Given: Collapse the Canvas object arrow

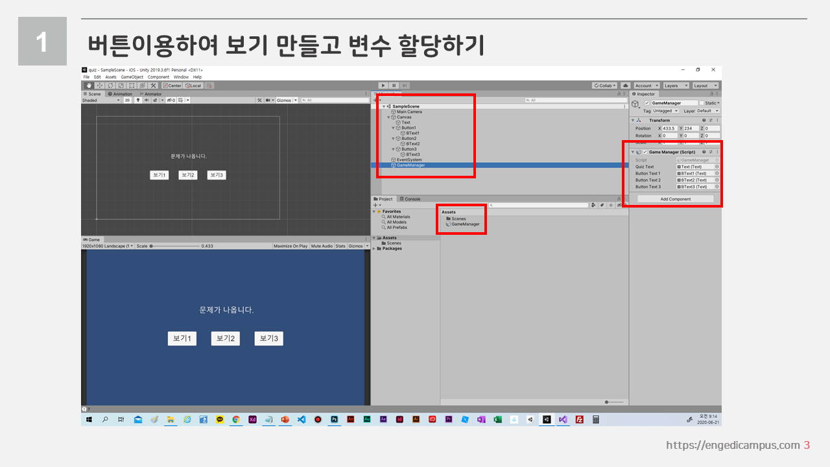Looking at the screenshot, I should 388,117.
